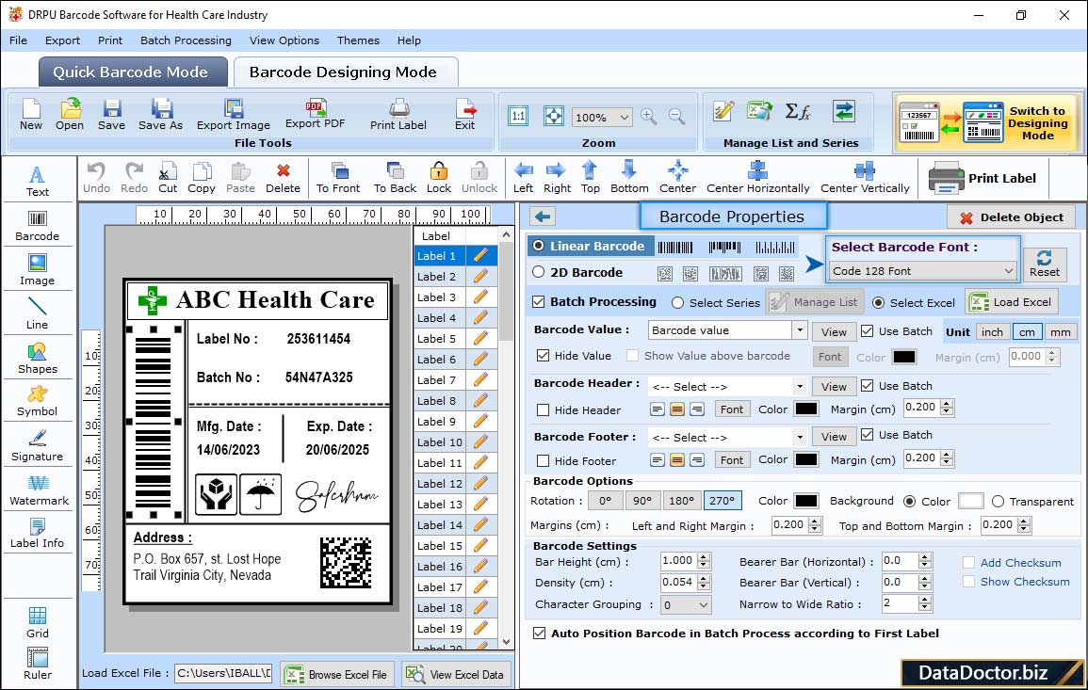
Task: Select the Image tool in sidebar
Action: tap(38, 270)
